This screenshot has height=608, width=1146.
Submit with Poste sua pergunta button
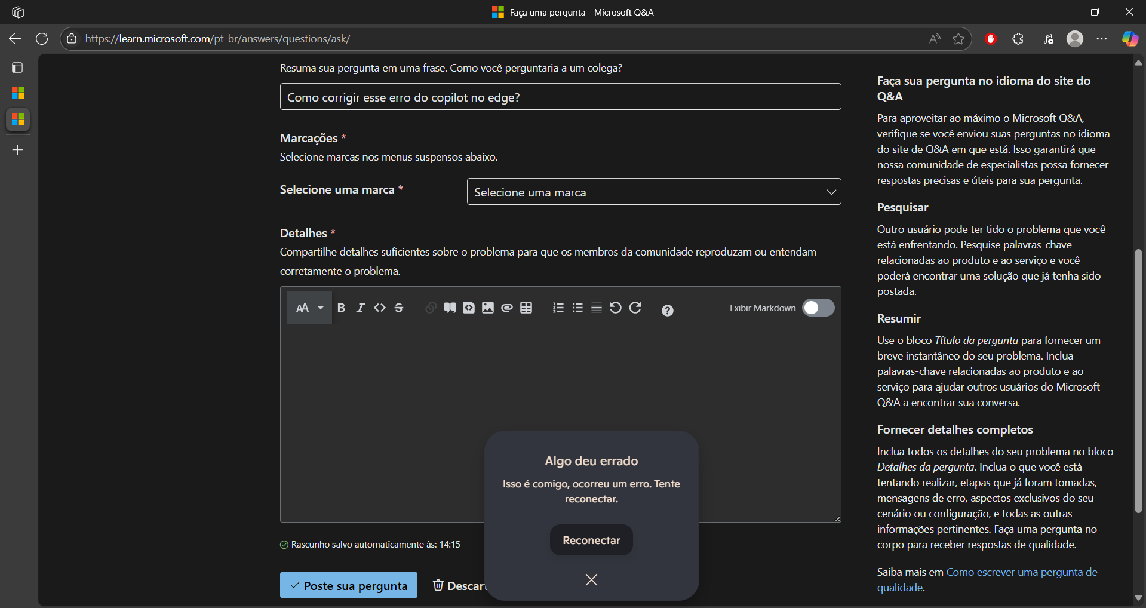(x=349, y=585)
